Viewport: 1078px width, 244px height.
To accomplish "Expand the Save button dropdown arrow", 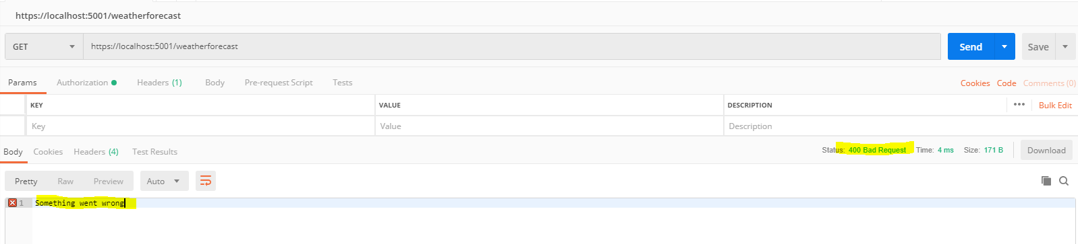I will tap(1065, 46).
